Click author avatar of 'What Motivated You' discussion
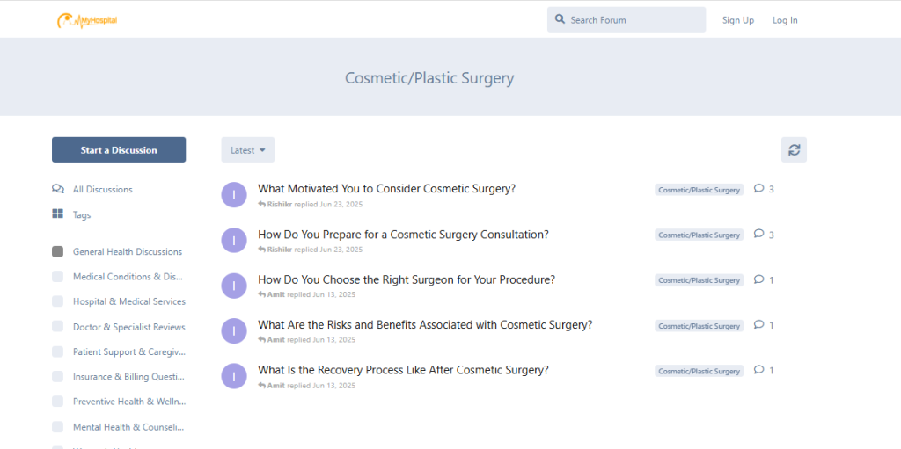 click(234, 195)
